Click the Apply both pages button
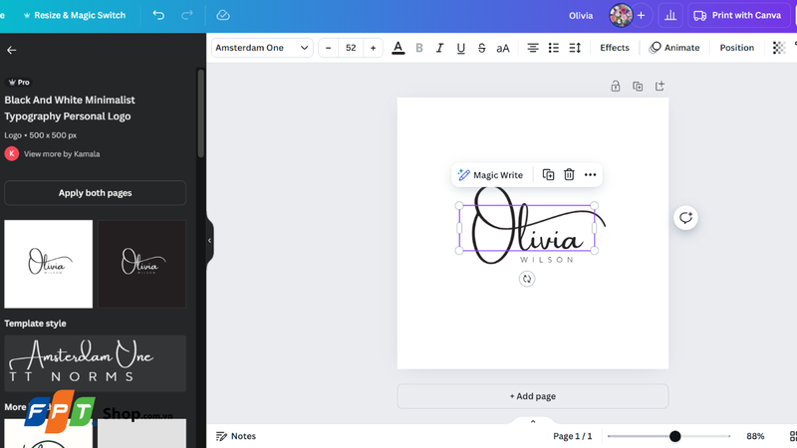The image size is (797, 448). coord(95,193)
